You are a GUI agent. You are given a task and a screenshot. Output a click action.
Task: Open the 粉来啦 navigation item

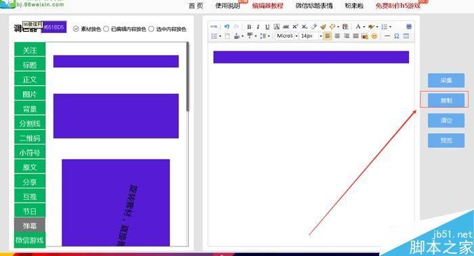(x=354, y=5)
